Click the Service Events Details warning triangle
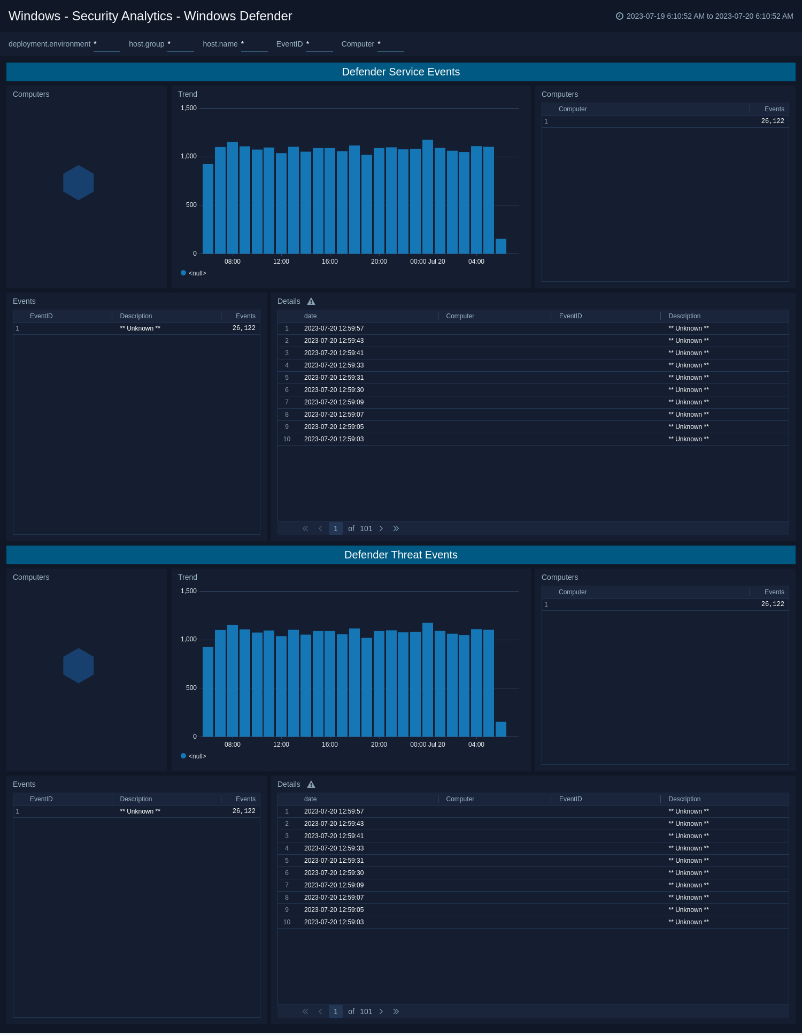802x1035 pixels. pos(311,302)
